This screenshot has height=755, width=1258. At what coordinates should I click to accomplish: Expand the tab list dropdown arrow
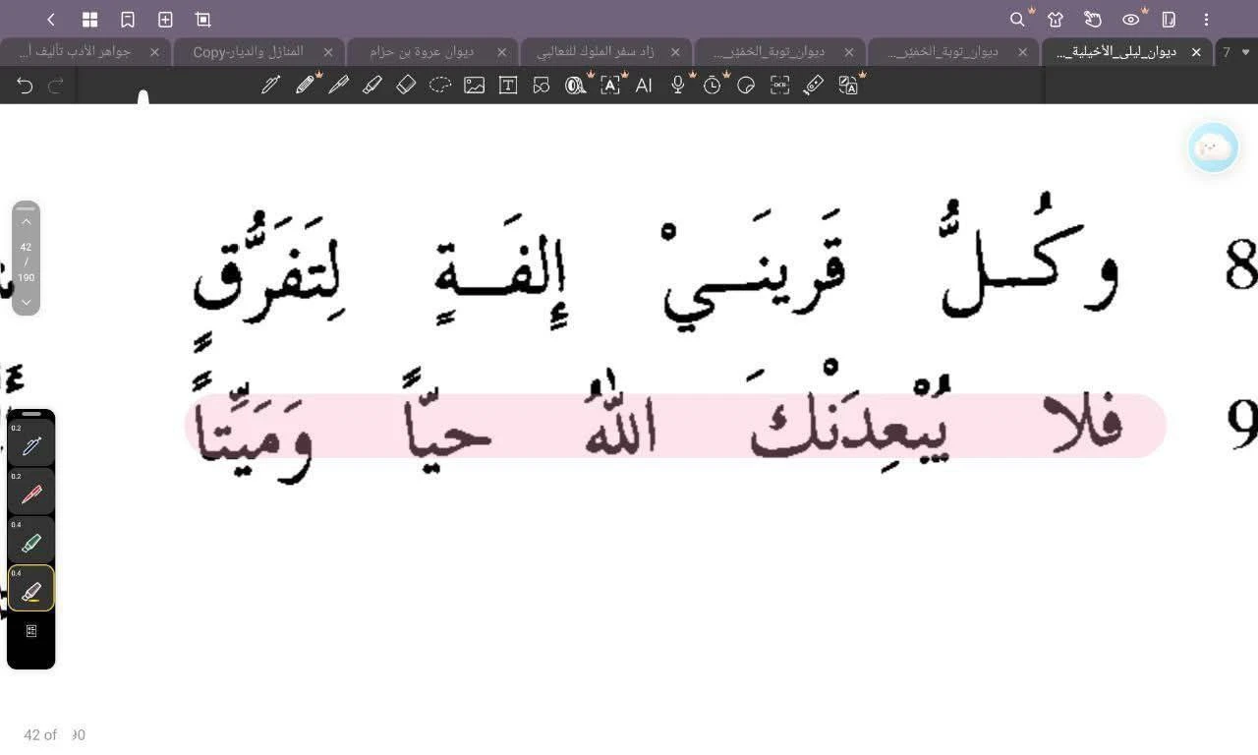1246,52
